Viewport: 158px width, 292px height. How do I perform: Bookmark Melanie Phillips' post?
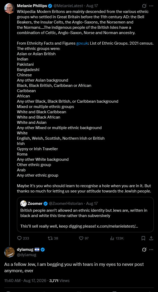click(143, 238)
